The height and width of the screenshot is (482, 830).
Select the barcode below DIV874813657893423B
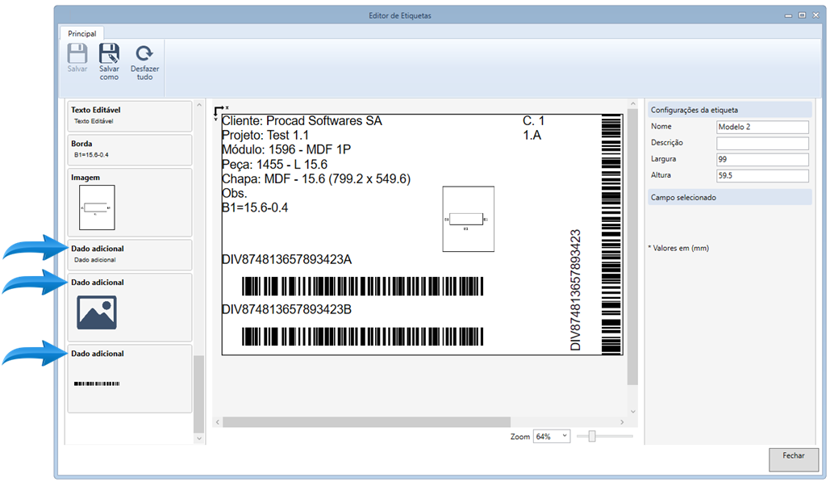[x=363, y=337]
